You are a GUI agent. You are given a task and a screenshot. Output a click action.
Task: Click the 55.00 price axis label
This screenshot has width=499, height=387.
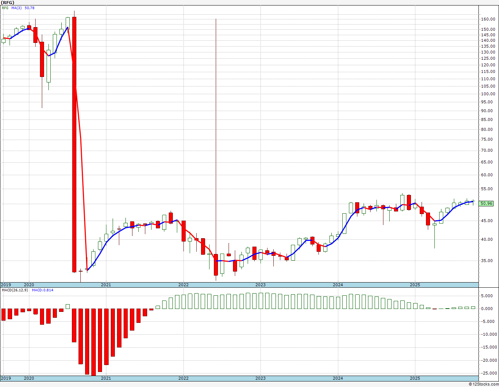pos(488,189)
